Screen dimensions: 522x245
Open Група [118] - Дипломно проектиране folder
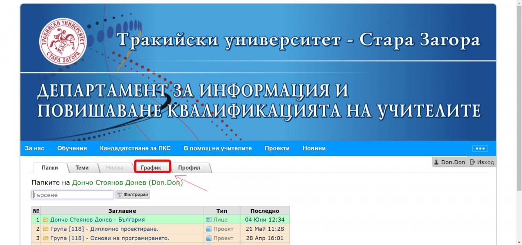point(104,229)
